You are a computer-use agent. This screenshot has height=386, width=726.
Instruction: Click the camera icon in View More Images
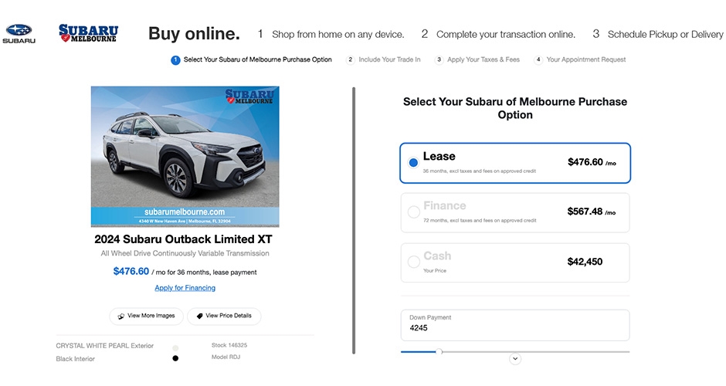click(x=120, y=316)
